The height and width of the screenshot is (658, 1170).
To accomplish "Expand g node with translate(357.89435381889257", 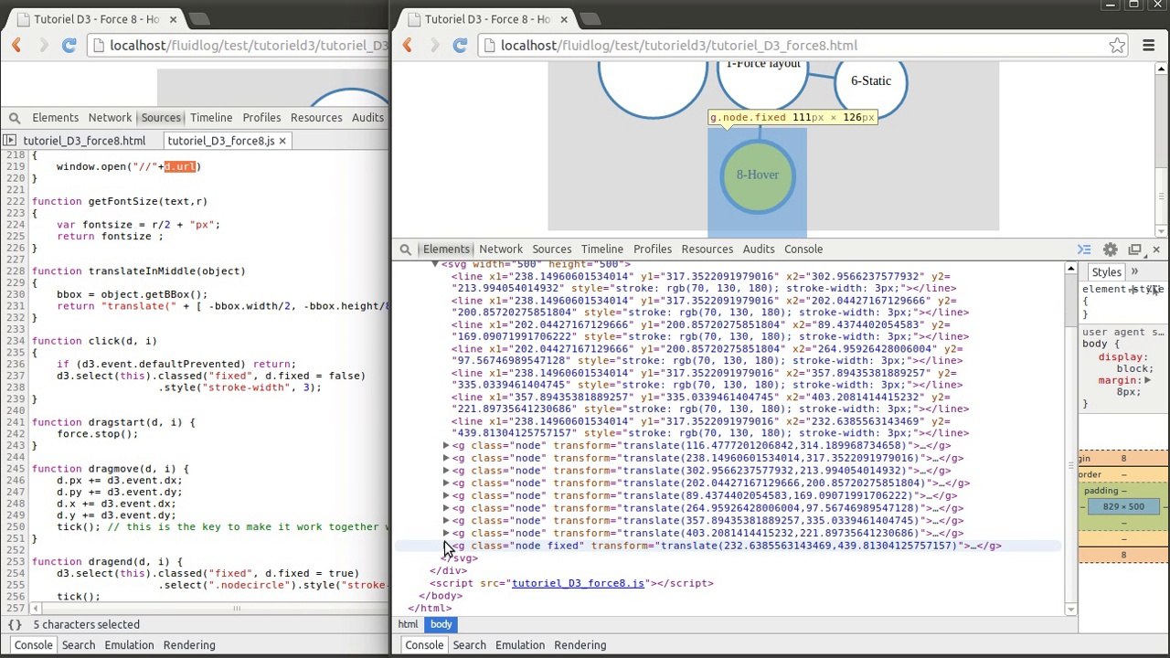I will [x=446, y=521].
